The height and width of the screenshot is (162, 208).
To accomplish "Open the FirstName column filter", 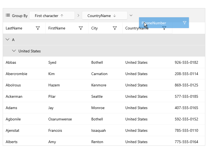I will coord(81,28).
